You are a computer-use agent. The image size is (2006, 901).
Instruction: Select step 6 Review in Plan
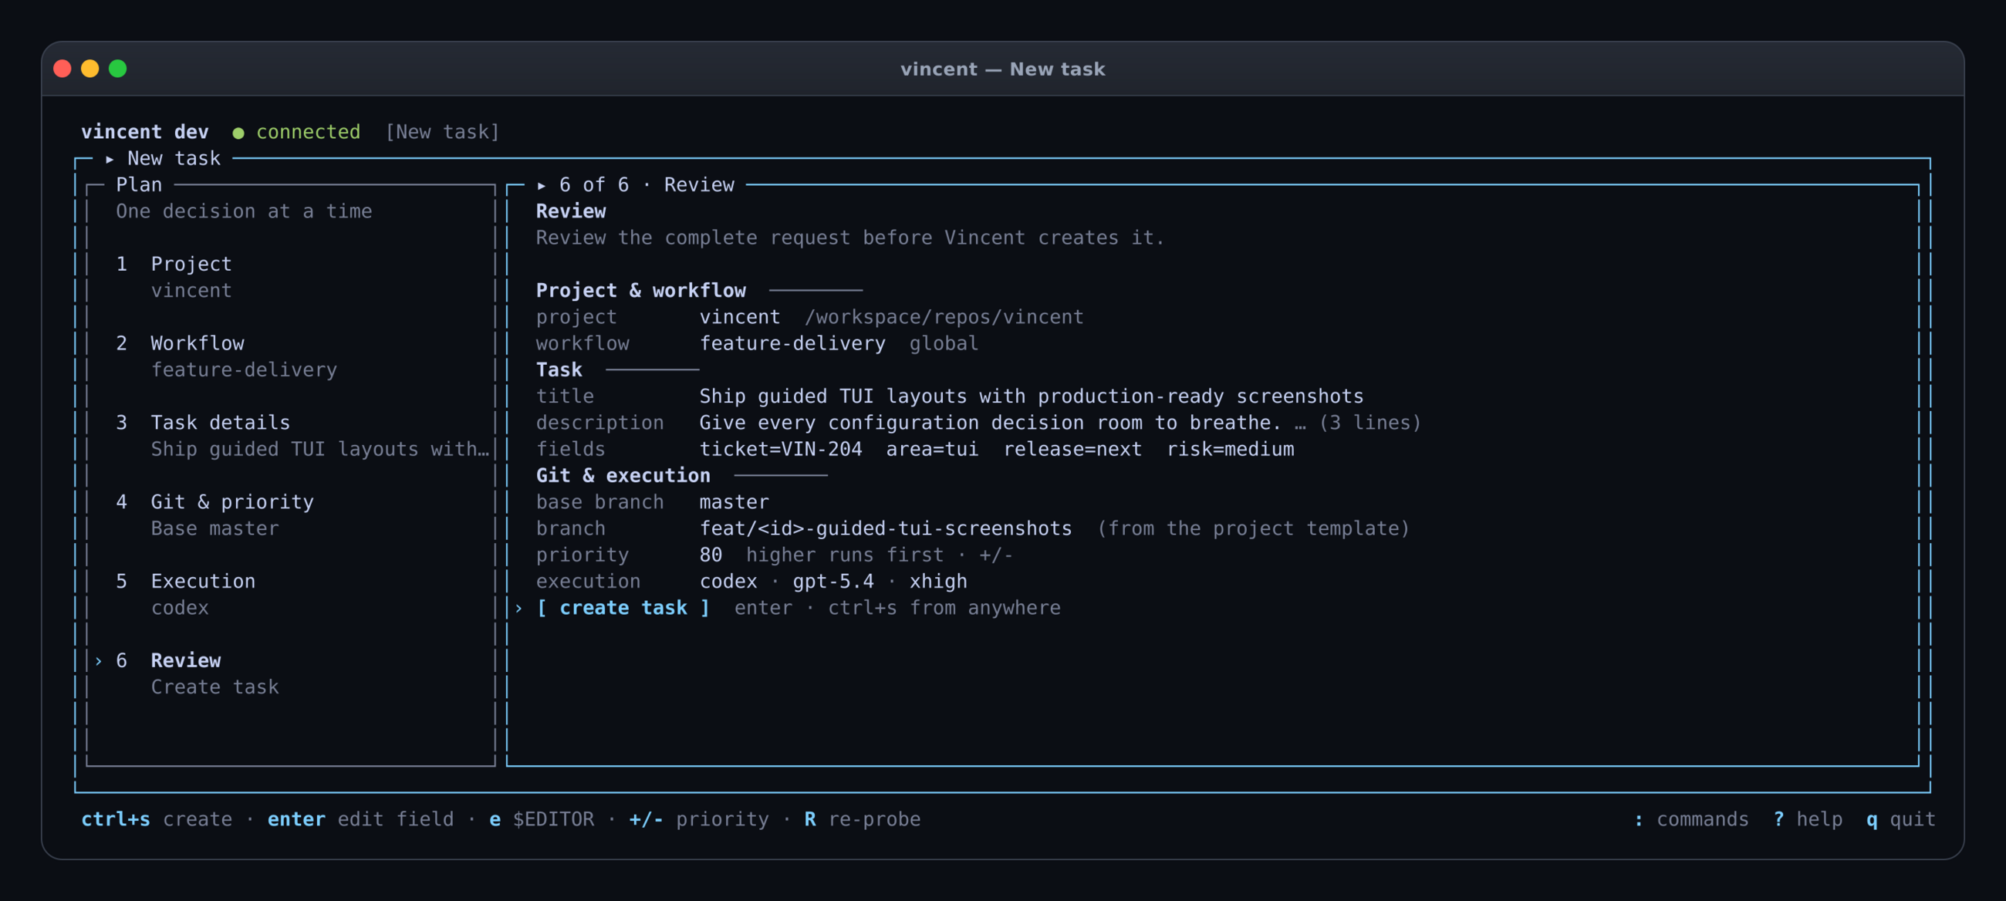pyautogui.click(x=168, y=661)
